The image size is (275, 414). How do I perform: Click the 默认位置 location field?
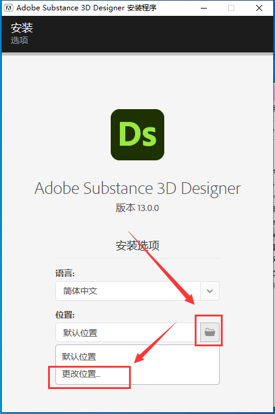pyautogui.click(x=128, y=332)
